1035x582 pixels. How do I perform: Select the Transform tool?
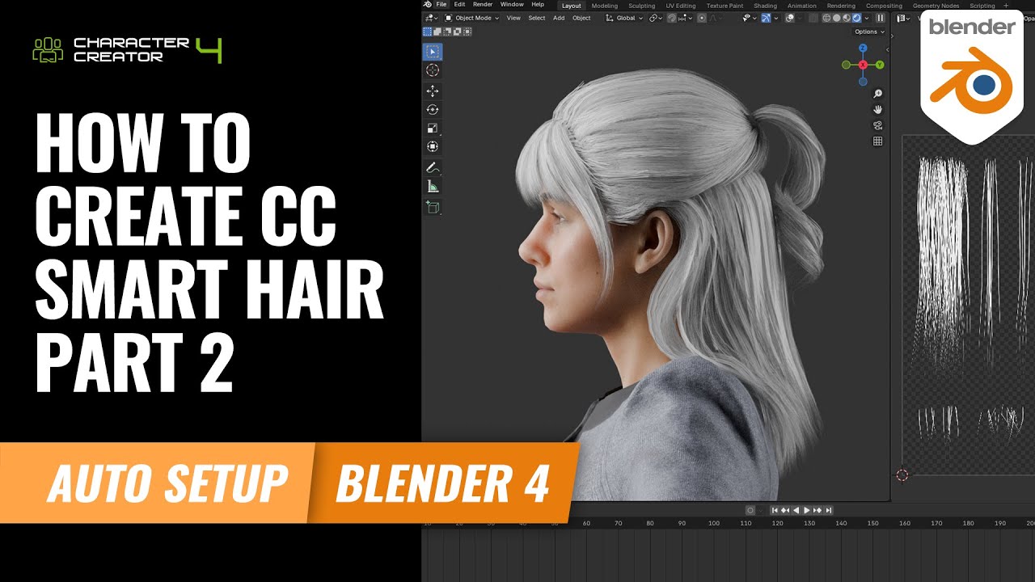[433, 147]
